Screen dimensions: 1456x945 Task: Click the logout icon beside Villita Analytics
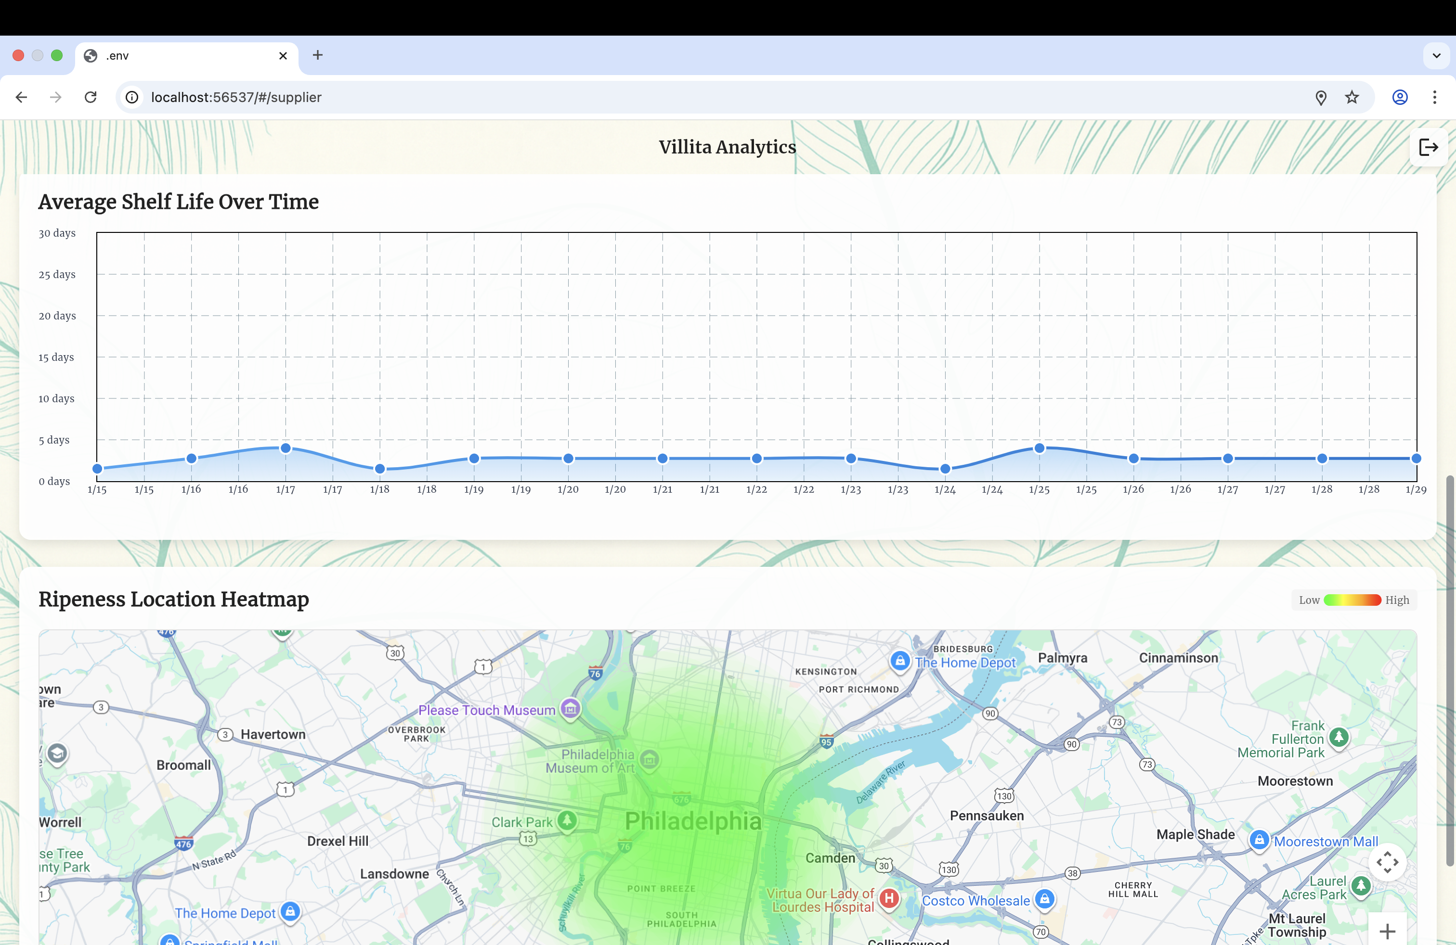coord(1428,147)
